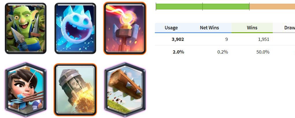Screen dimensions: 295x118
Task: Click the second green win bar segment
Action: tap(226, 6)
